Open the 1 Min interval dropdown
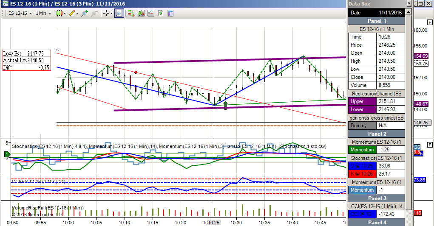Viewport: 434px width, 226px height. (43, 13)
